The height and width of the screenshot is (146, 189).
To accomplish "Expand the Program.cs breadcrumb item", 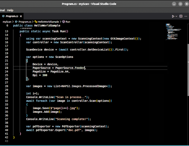I will [25, 22].
